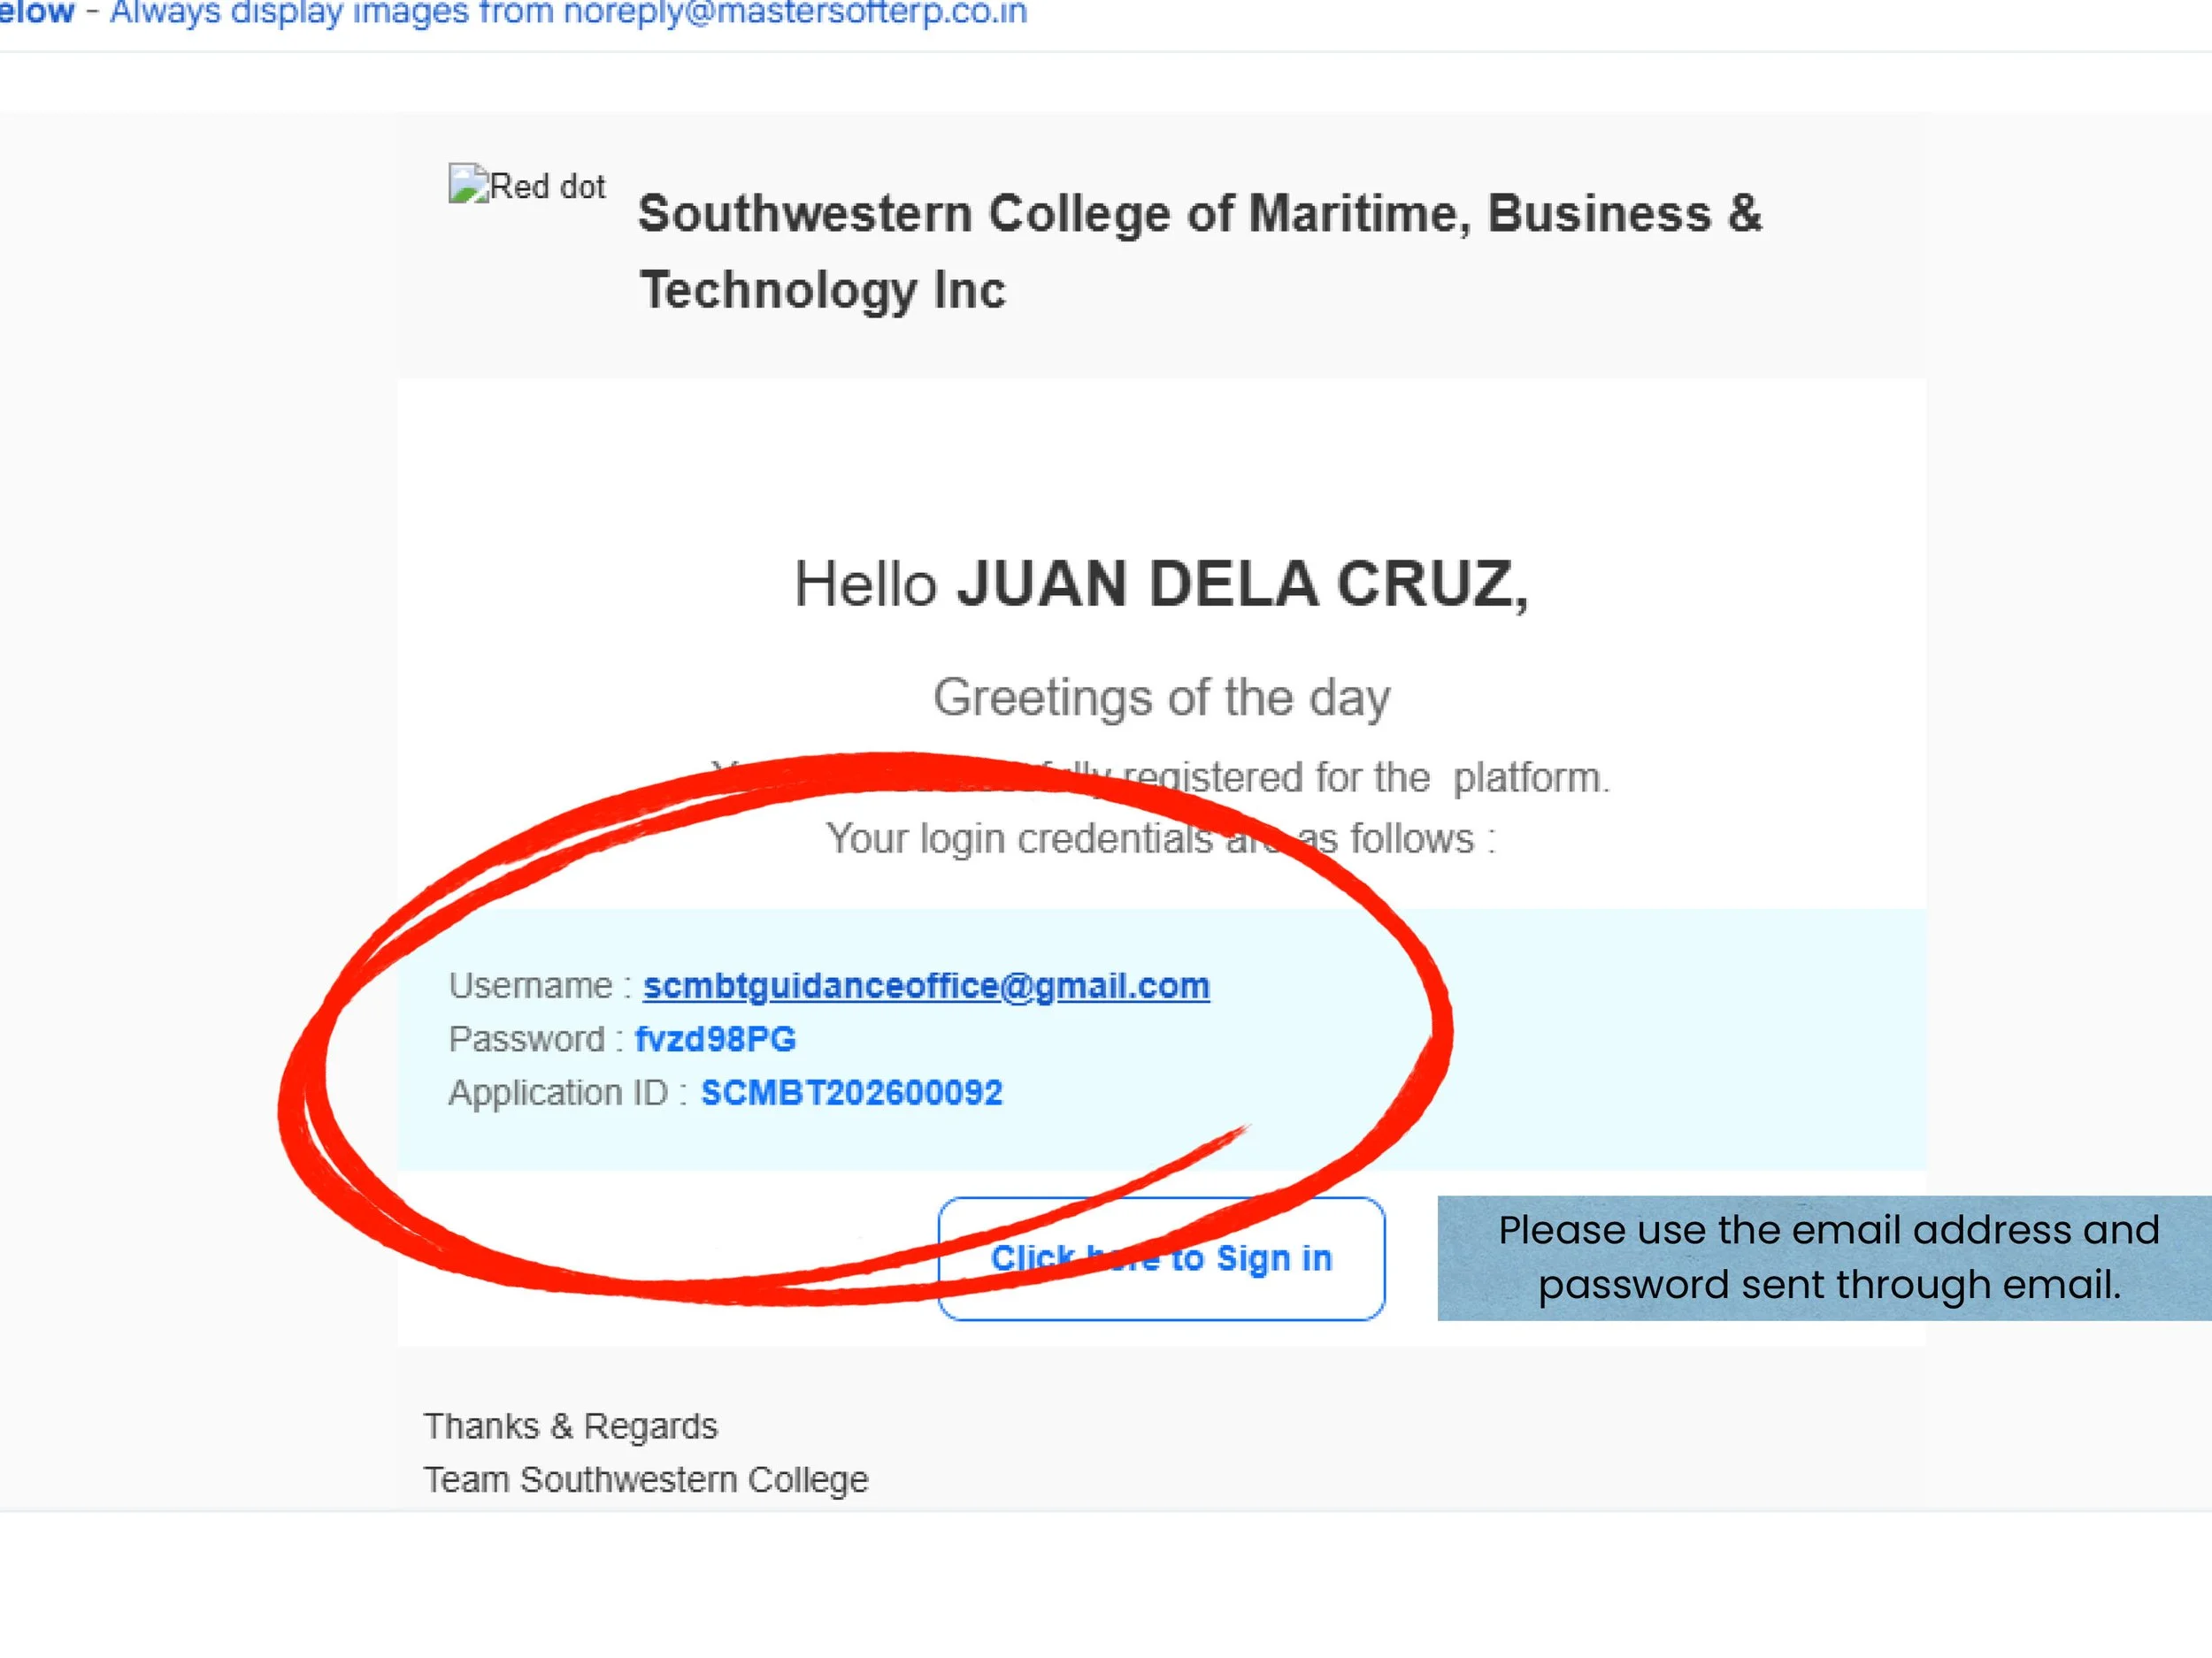The image size is (2212, 1658).
Task: Select the Application ID SCMBT202600092
Action: tap(851, 1091)
